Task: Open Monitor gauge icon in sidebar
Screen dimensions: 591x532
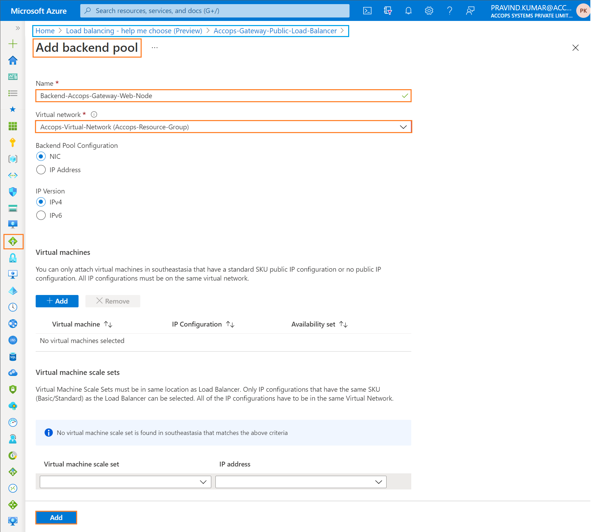Action: 13,422
